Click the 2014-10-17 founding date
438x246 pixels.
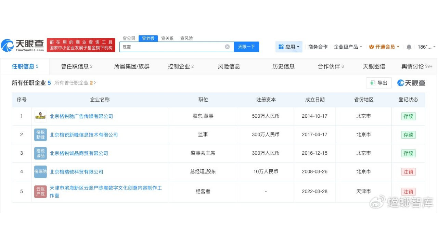[x=314, y=116]
